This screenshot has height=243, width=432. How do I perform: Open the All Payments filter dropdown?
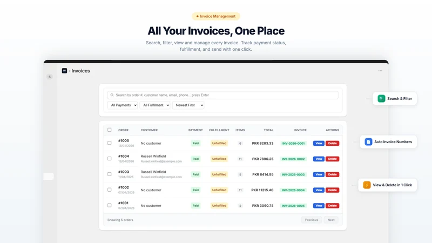(x=123, y=105)
